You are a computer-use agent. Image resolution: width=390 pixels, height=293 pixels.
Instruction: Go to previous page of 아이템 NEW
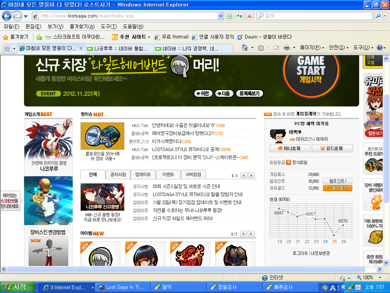point(243,234)
